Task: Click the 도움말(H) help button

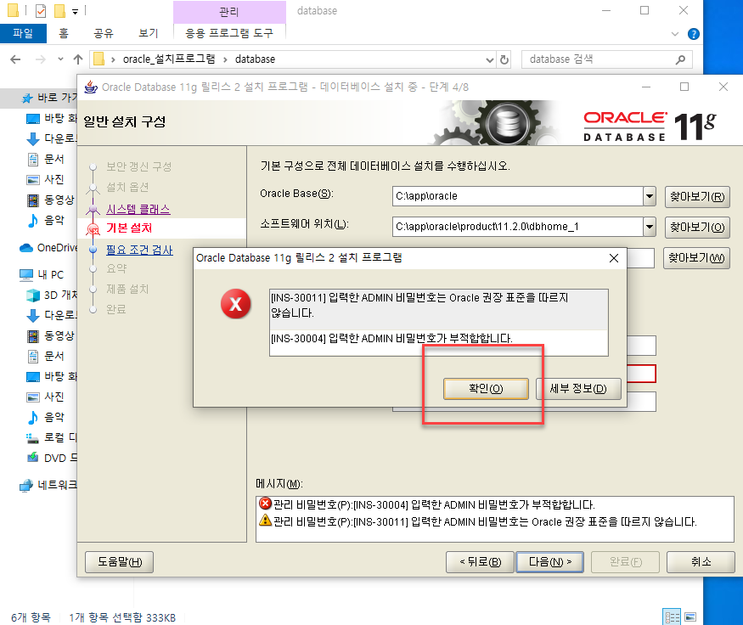Action: click(120, 562)
